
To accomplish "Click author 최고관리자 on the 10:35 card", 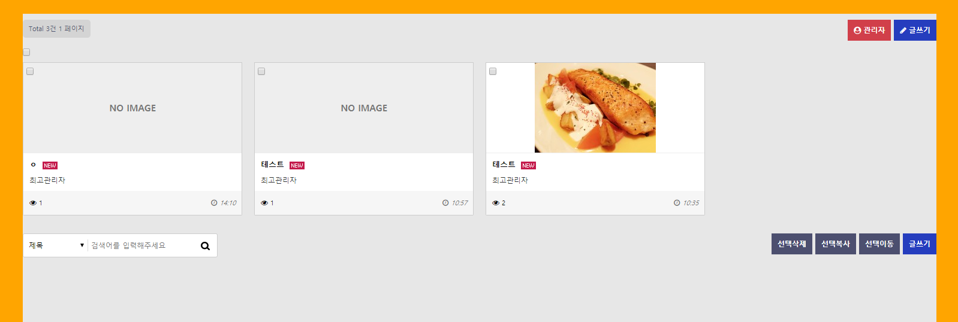I will (510, 180).
